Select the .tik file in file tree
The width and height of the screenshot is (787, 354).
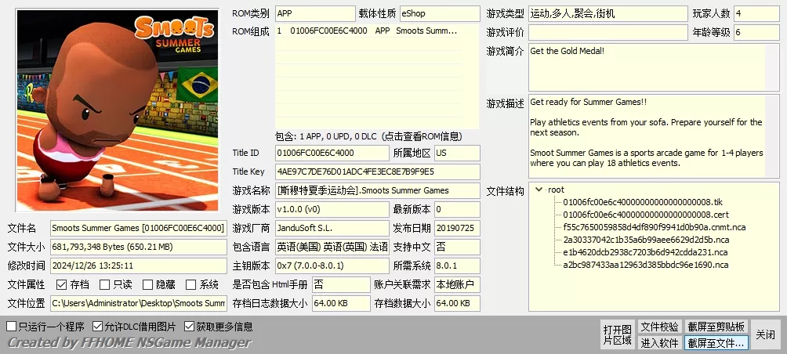(x=643, y=202)
